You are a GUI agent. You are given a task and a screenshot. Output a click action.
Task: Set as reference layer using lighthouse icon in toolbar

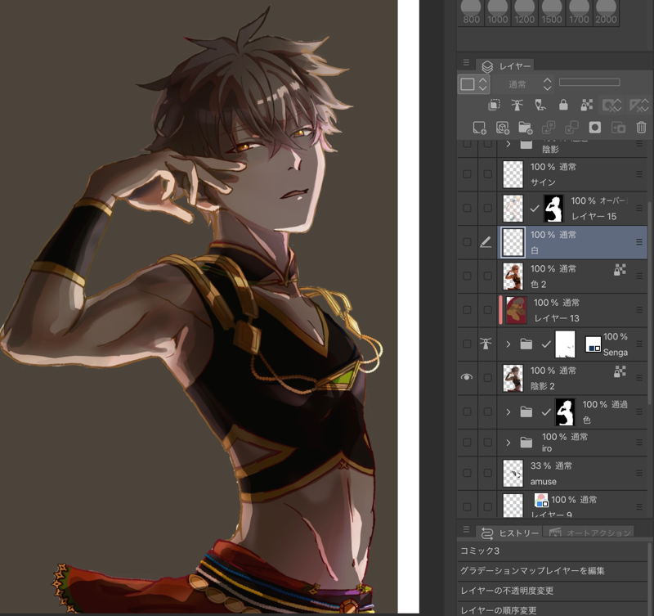tap(517, 105)
